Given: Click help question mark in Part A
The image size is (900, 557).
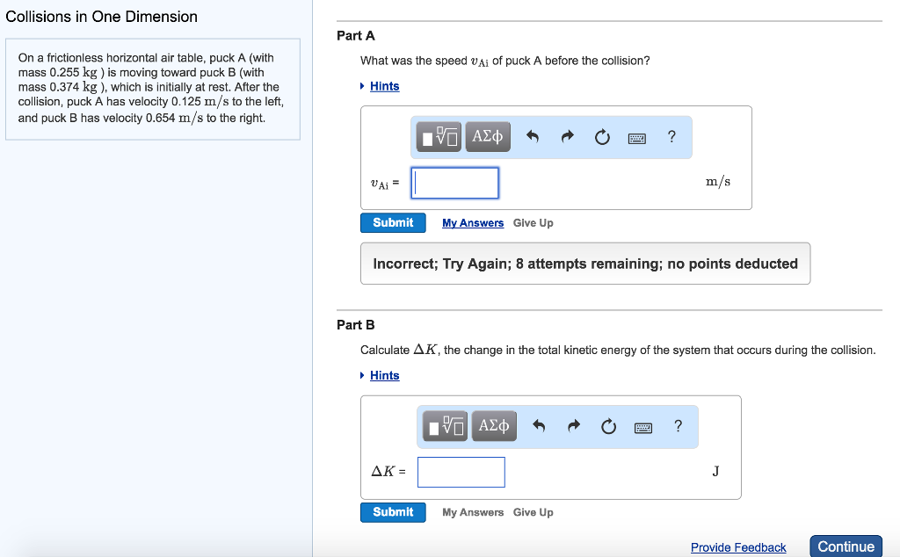Looking at the screenshot, I should click(x=671, y=136).
